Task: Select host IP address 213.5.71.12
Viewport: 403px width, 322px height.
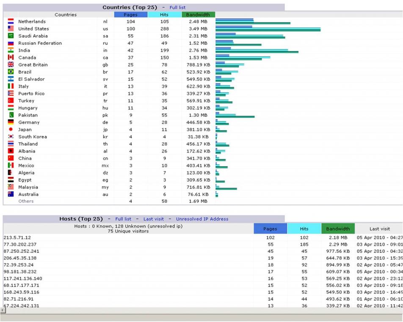Action: (17, 237)
